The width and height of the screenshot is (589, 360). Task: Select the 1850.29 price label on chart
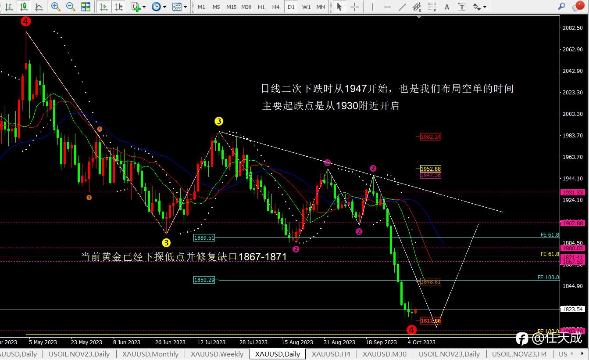204,280
